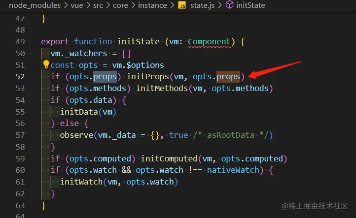Image resolution: width=356 pixels, height=218 pixels.
Task: Click the lightbulb quick-fix icon on line 51
Action: [x=46, y=64]
